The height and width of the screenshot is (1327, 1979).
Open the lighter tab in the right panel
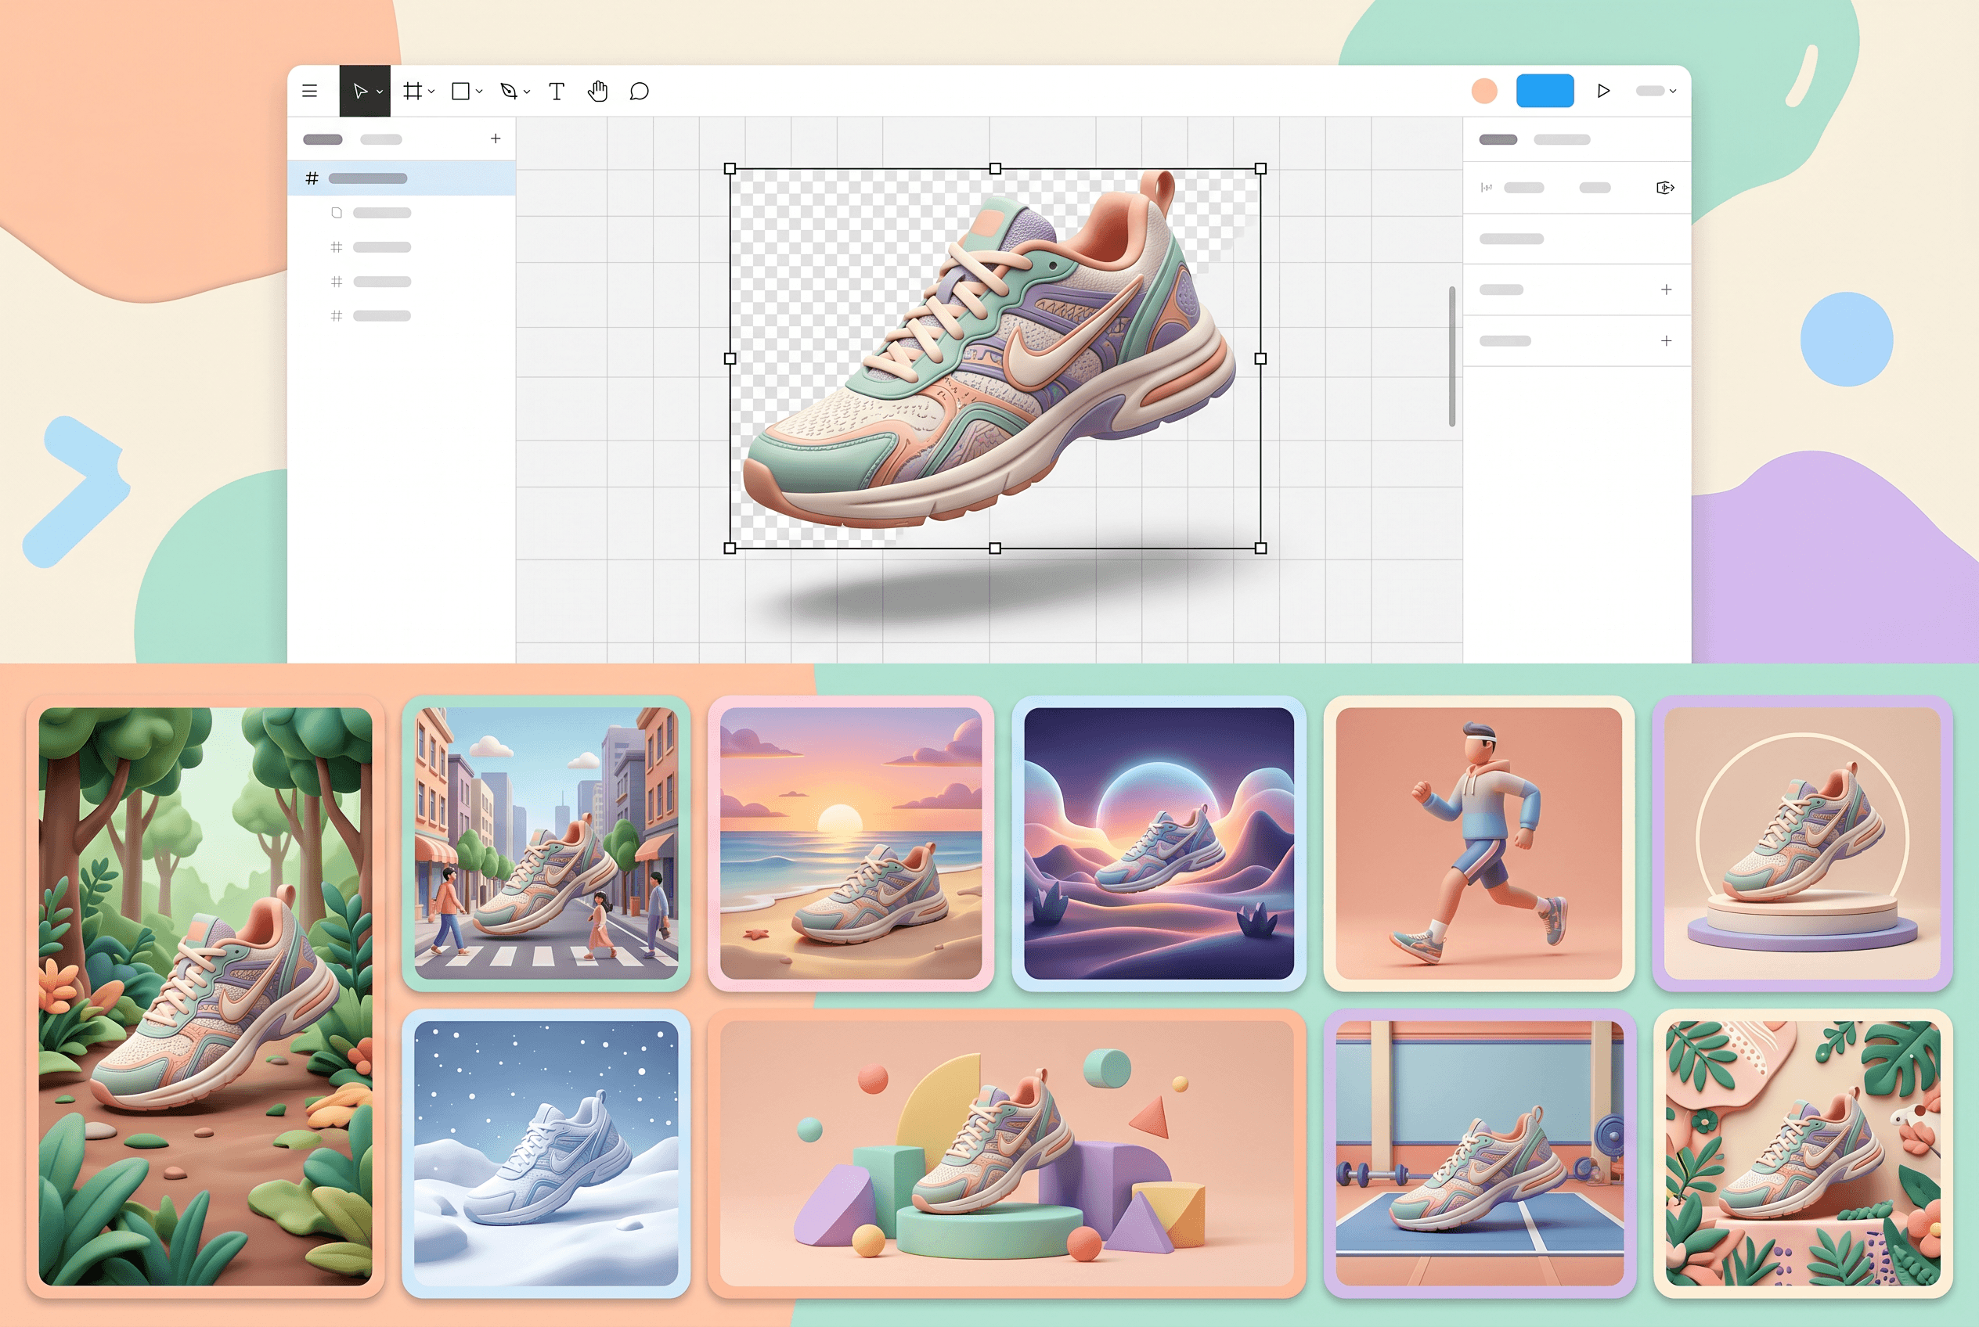point(1562,138)
